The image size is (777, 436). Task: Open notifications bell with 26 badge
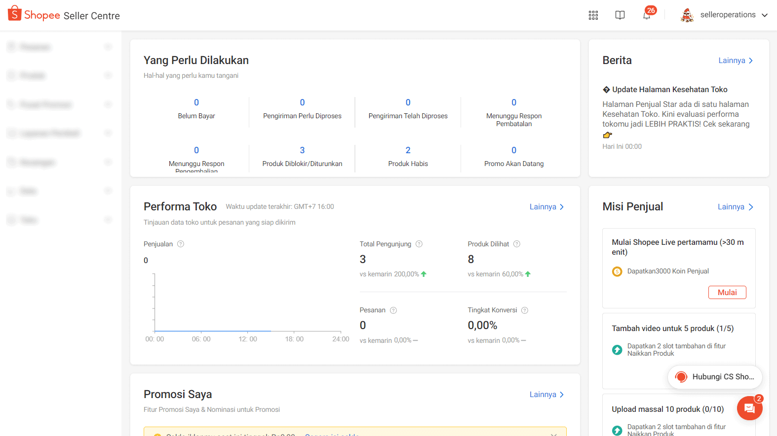[647, 15]
